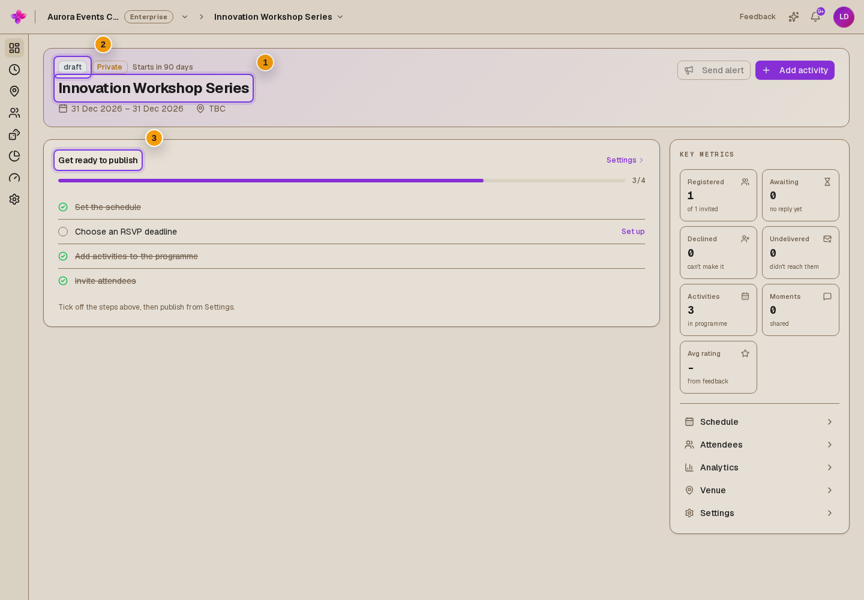This screenshot has width=864, height=600.
Task: Toggle the Set the schedule checkmark
Action: (x=63, y=207)
